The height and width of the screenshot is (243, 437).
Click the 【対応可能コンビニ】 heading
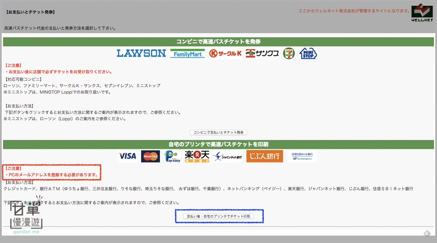click(x=23, y=79)
